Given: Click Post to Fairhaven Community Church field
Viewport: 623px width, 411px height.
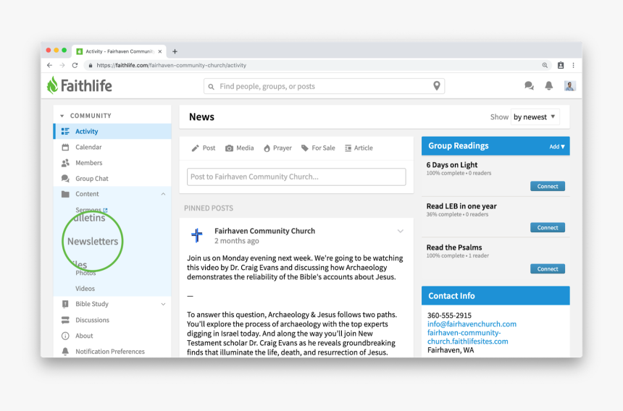Looking at the screenshot, I should coord(296,177).
